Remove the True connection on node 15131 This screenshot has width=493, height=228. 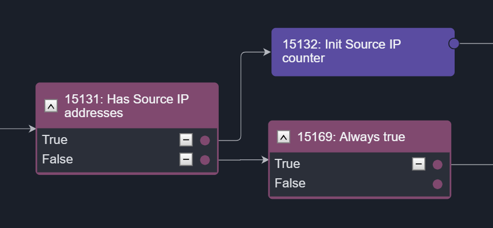click(x=186, y=140)
